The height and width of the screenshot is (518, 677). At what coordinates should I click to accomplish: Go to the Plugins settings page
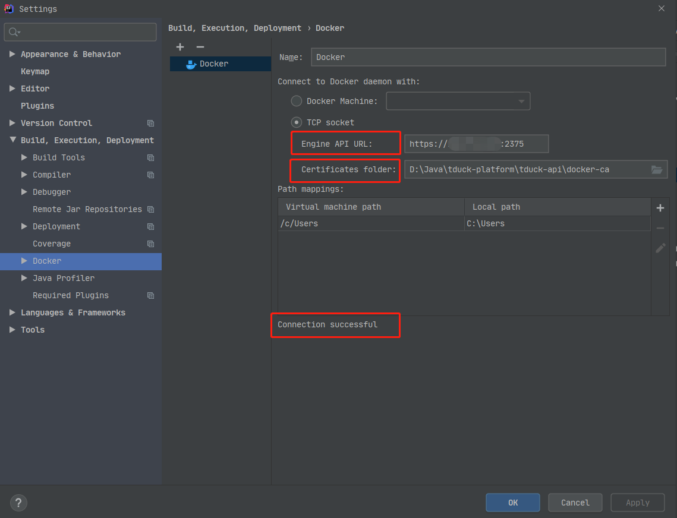[x=37, y=106]
